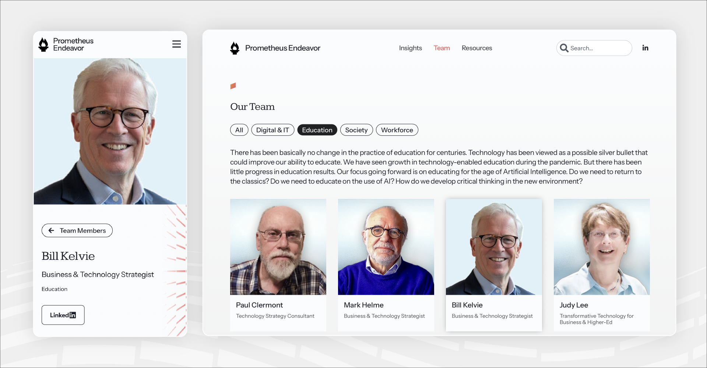Open Judy Lee's profile card

[x=602, y=265]
